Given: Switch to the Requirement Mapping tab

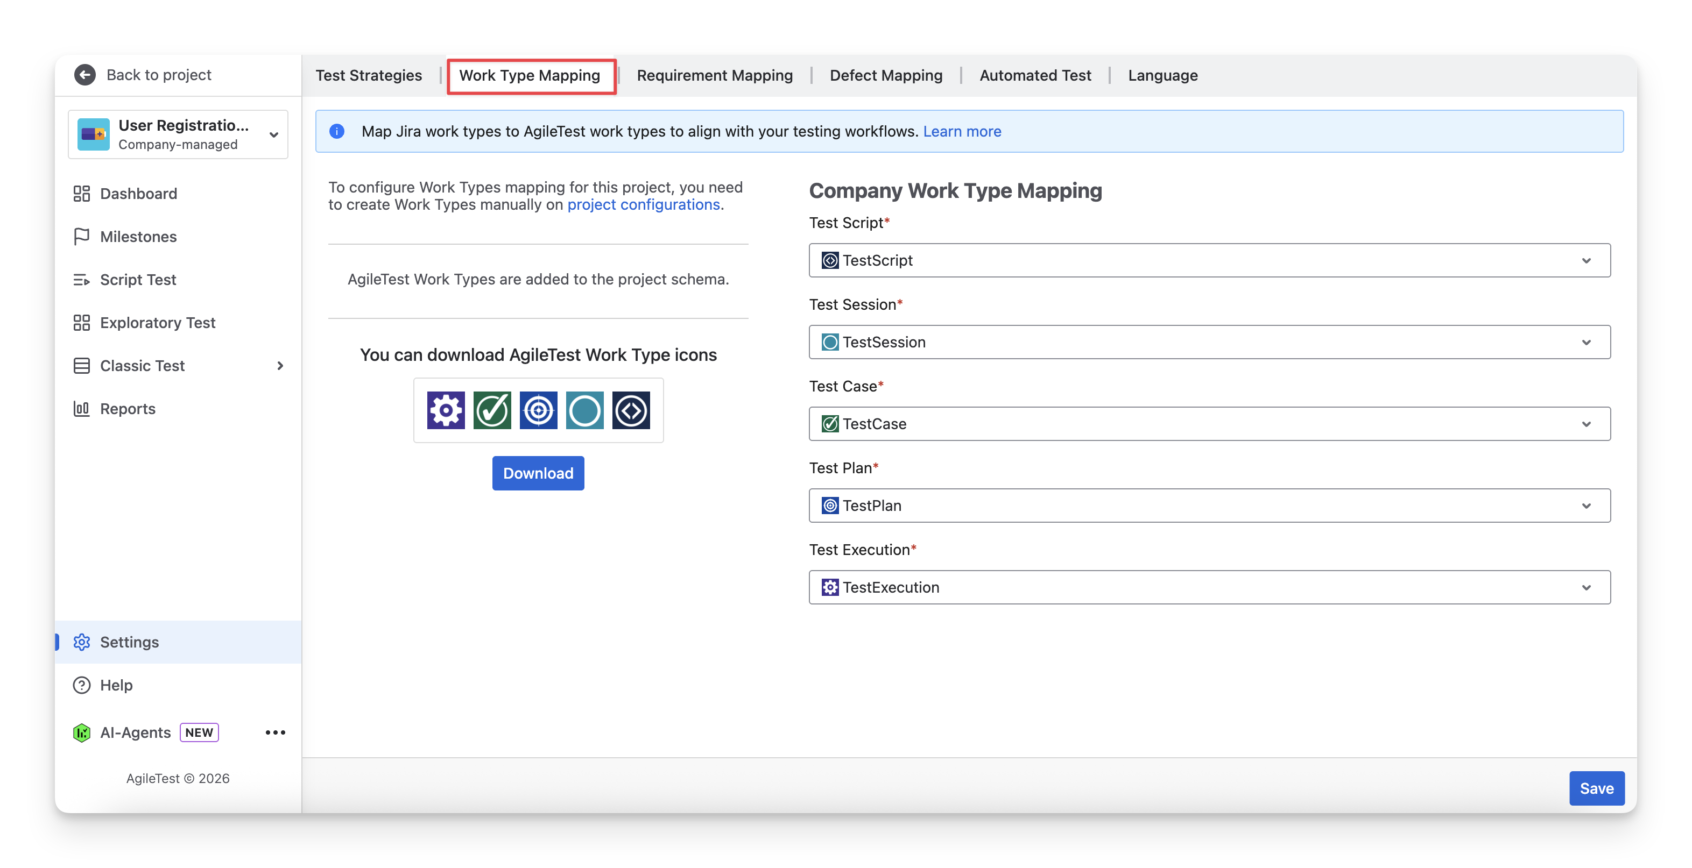Looking at the screenshot, I should [715, 75].
